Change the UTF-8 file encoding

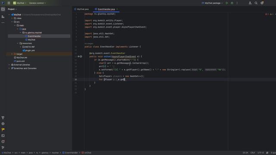coord(260,153)
